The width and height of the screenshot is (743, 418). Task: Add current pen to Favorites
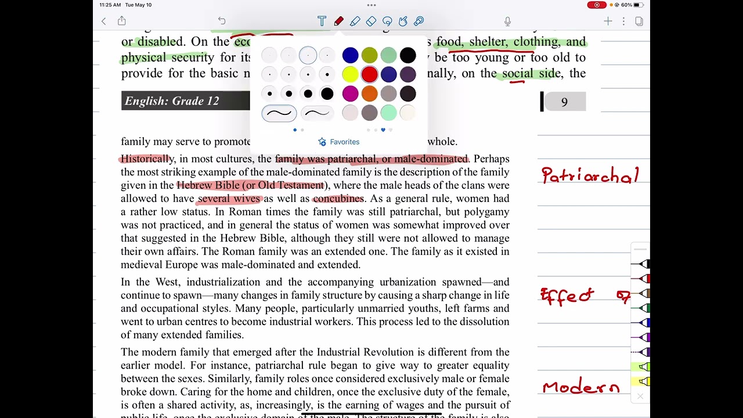pyautogui.click(x=339, y=142)
